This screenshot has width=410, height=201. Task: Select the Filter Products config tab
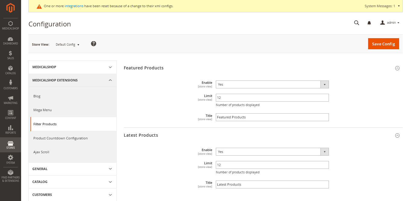tap(73, 124)
